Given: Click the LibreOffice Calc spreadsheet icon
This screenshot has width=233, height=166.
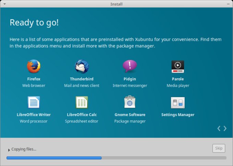Looking at the screenshot, I should pos(82,102).
